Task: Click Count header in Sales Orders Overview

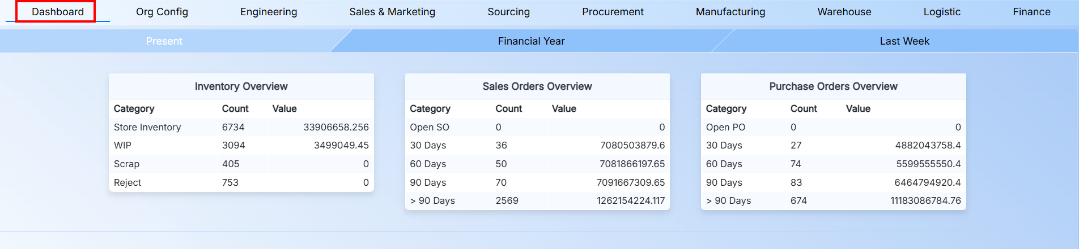Action: [x=509, y=108]
